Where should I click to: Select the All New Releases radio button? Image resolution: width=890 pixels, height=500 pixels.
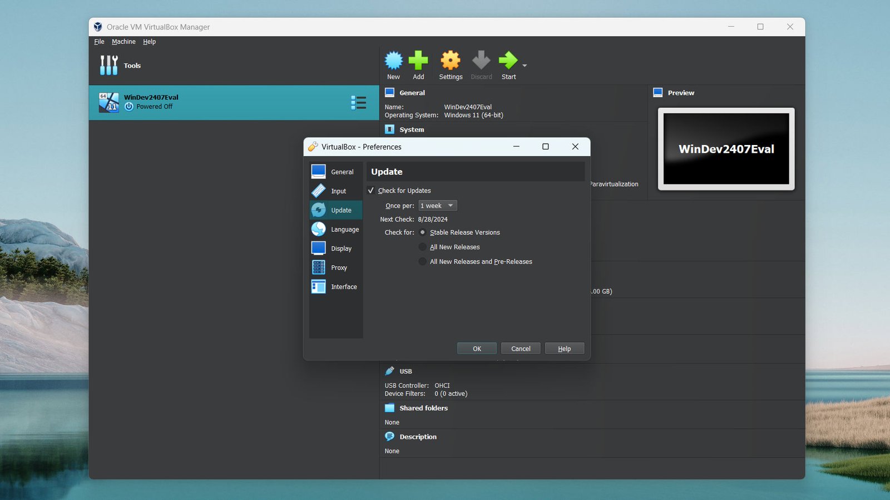[423, 247]
